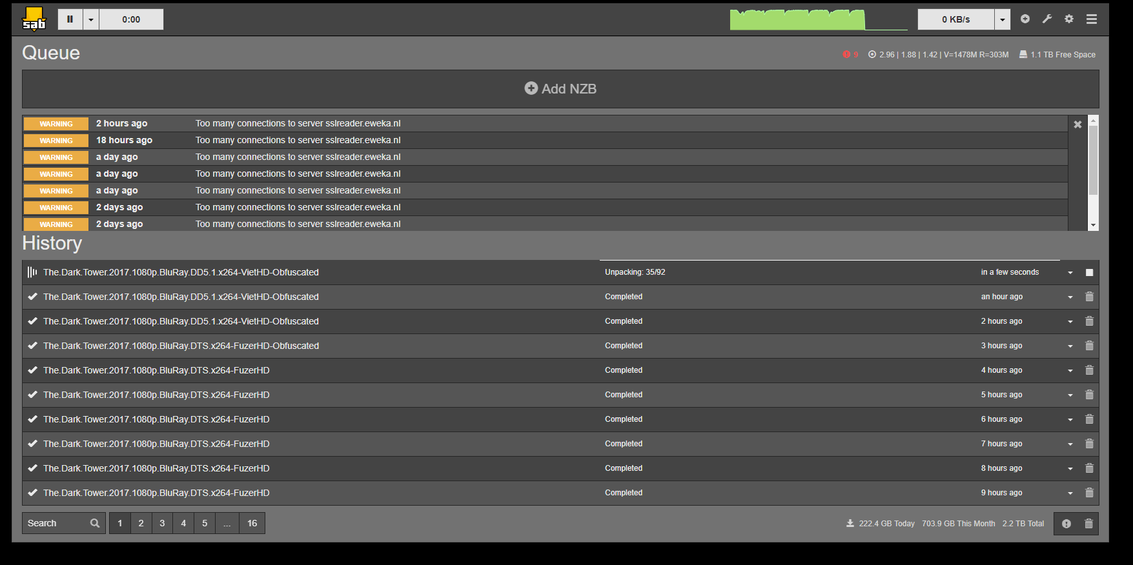Click the system load indicator text
Screen dimensions: 1133x565
coord(939,55)
